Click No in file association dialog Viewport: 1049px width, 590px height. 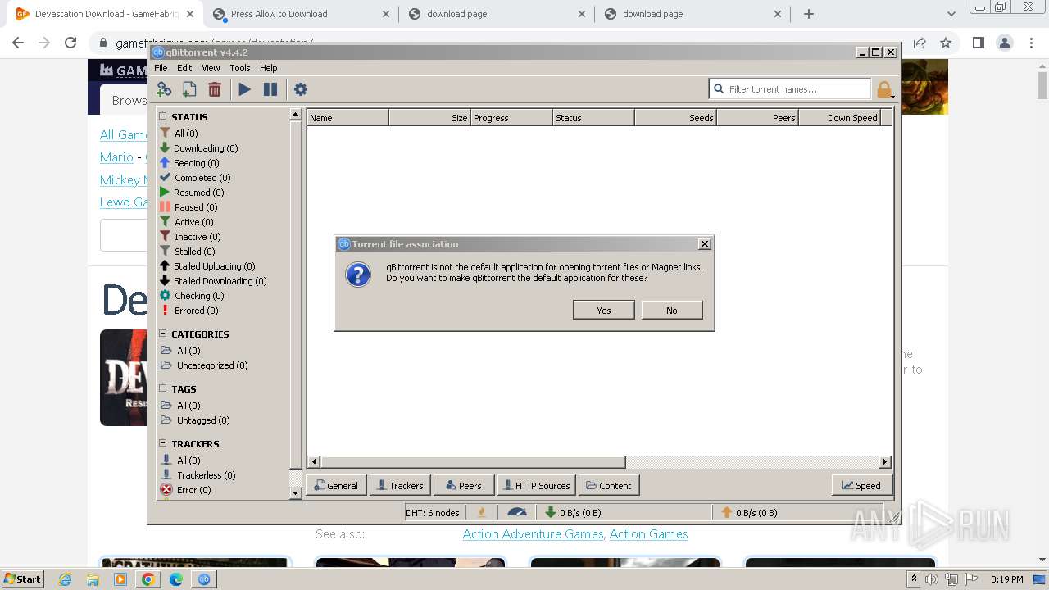[x=672, y=310]
